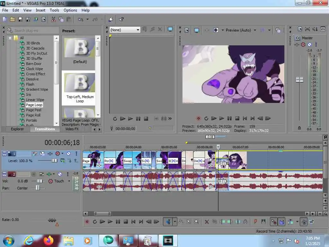Select the Zoom Edit tool magnifier
The height and width of the screenshot is (247, 329).
coord(196,222)
